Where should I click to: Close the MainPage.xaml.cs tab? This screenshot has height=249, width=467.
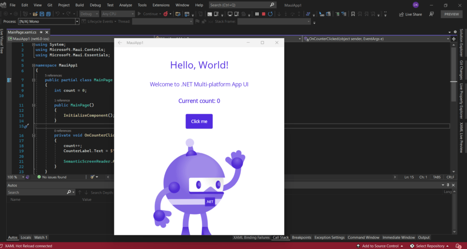pyautogui.click(x=47, y=32)
